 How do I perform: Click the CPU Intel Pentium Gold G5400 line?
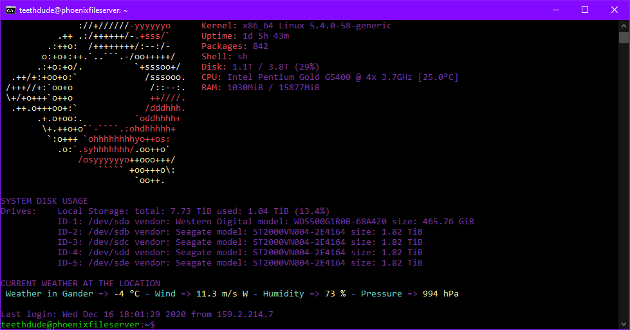(330, 77)
